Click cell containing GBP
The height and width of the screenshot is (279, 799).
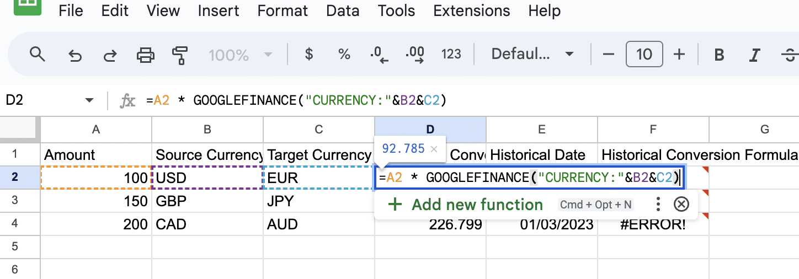(x=207, y=201)
